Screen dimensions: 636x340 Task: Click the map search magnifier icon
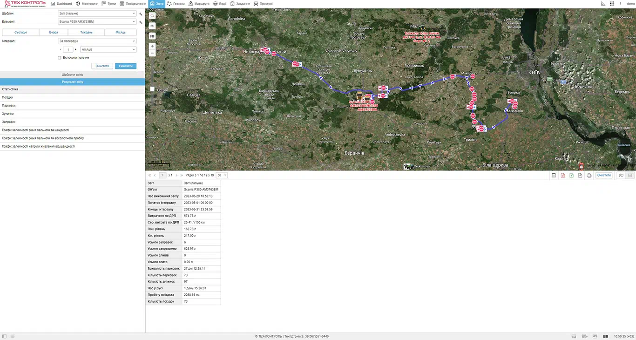pyautogui.click(x=152, y=15)
